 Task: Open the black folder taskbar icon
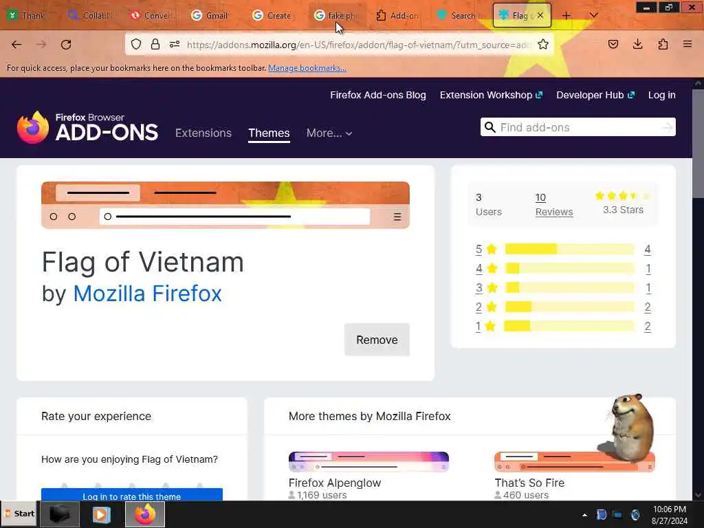click(60, 514)
